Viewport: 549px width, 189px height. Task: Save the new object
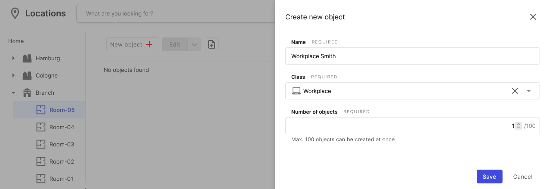489,177
